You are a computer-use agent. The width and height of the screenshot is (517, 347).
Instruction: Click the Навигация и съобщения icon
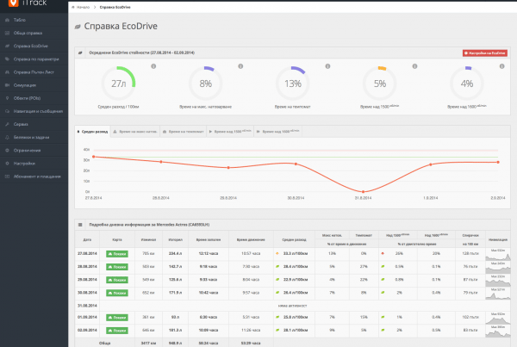[7, 111]
